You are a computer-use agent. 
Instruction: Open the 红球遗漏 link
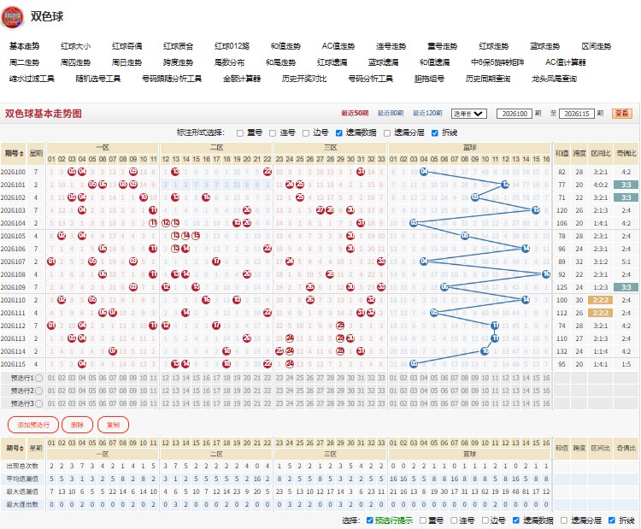click(332, 62)
